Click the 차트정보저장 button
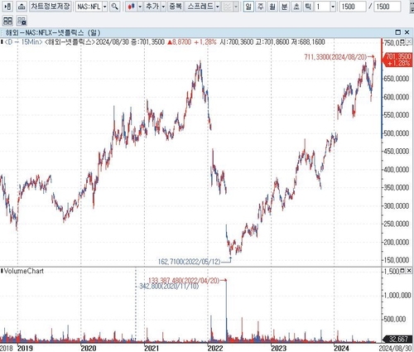 pyautogui.click(x=51, y=7)
